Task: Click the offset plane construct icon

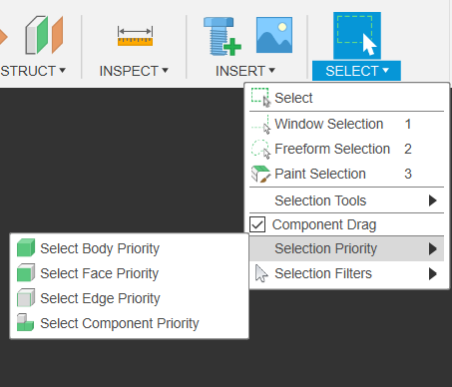Action: 44,35
